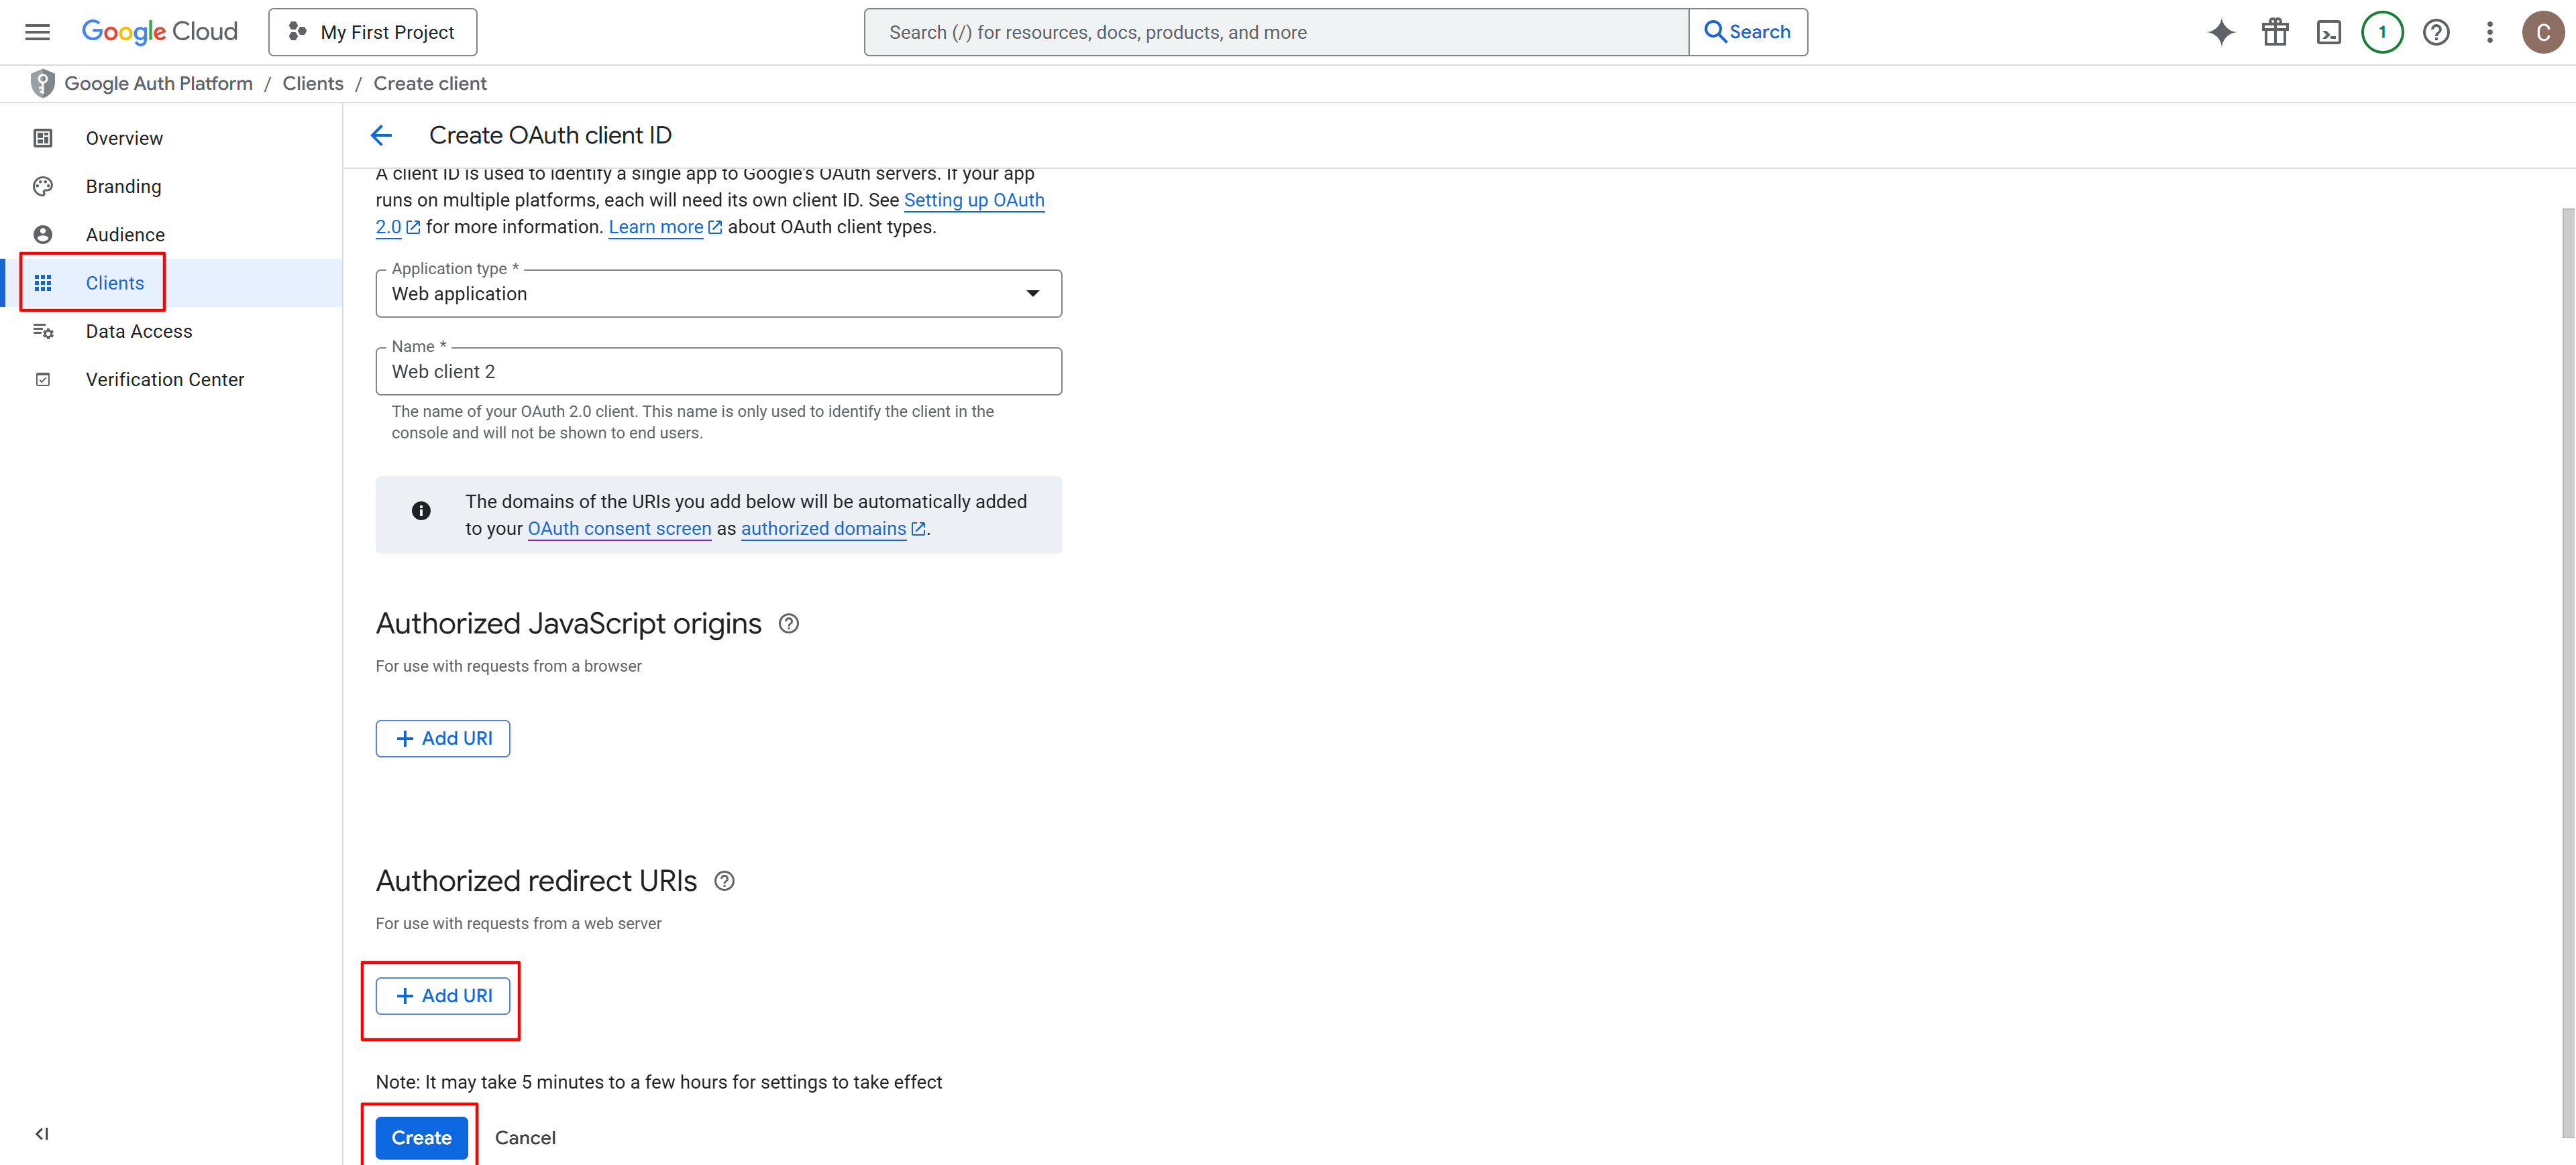Open the My First Project selector
This screenshot has height=1165, width=2576.
coord(372,32)
